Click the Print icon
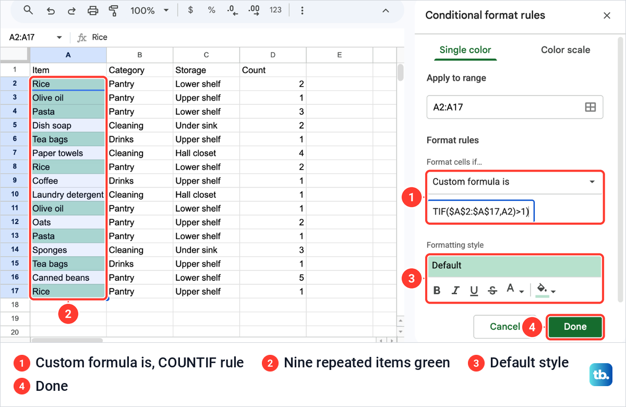 (93, 10)
